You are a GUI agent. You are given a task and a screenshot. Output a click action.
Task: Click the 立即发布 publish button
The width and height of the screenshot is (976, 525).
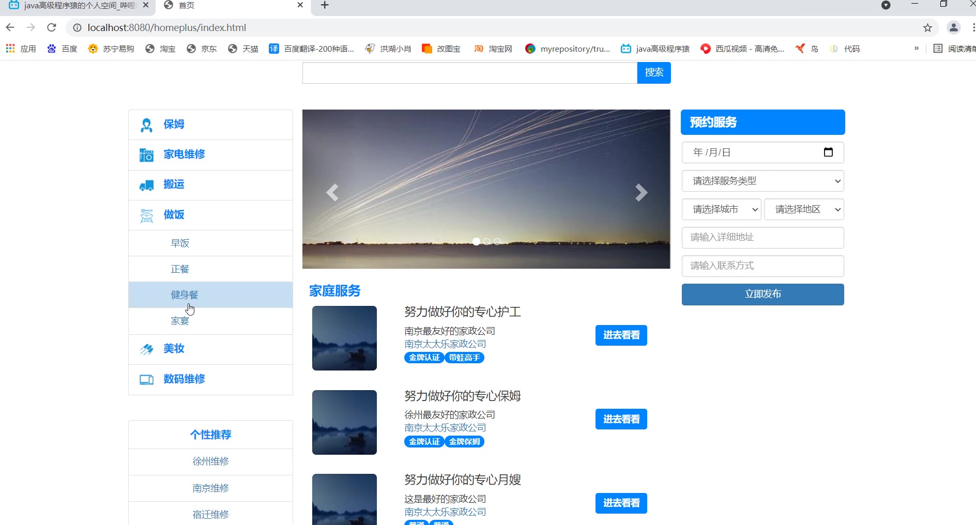pos(762,295)
